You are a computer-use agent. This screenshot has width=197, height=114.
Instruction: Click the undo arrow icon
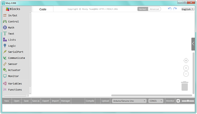[x=170, y=9]
